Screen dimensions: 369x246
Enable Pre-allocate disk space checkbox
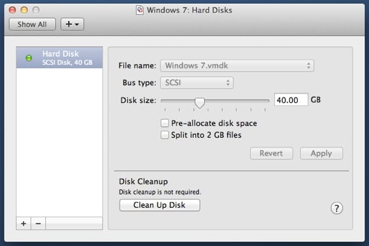[x=165, y=123]
